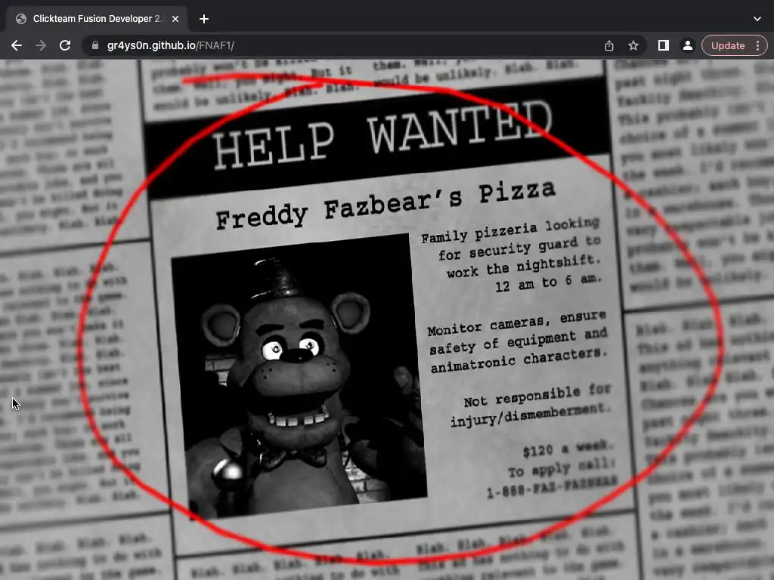Expand the tab search dropdown arrow

pos(757,19)
